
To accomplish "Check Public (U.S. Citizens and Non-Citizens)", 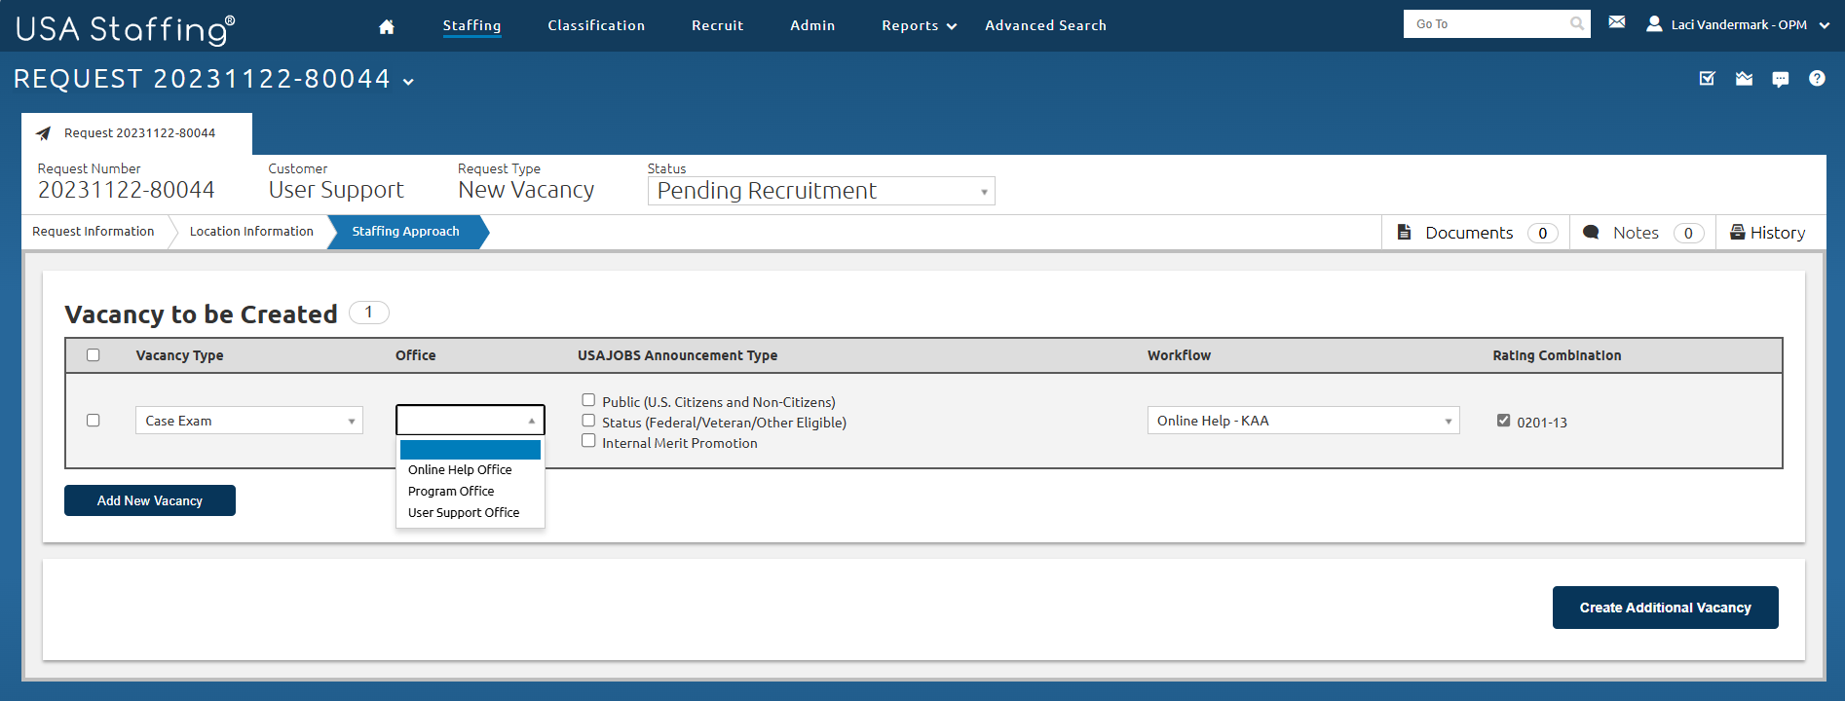I will tap(588, 400).
